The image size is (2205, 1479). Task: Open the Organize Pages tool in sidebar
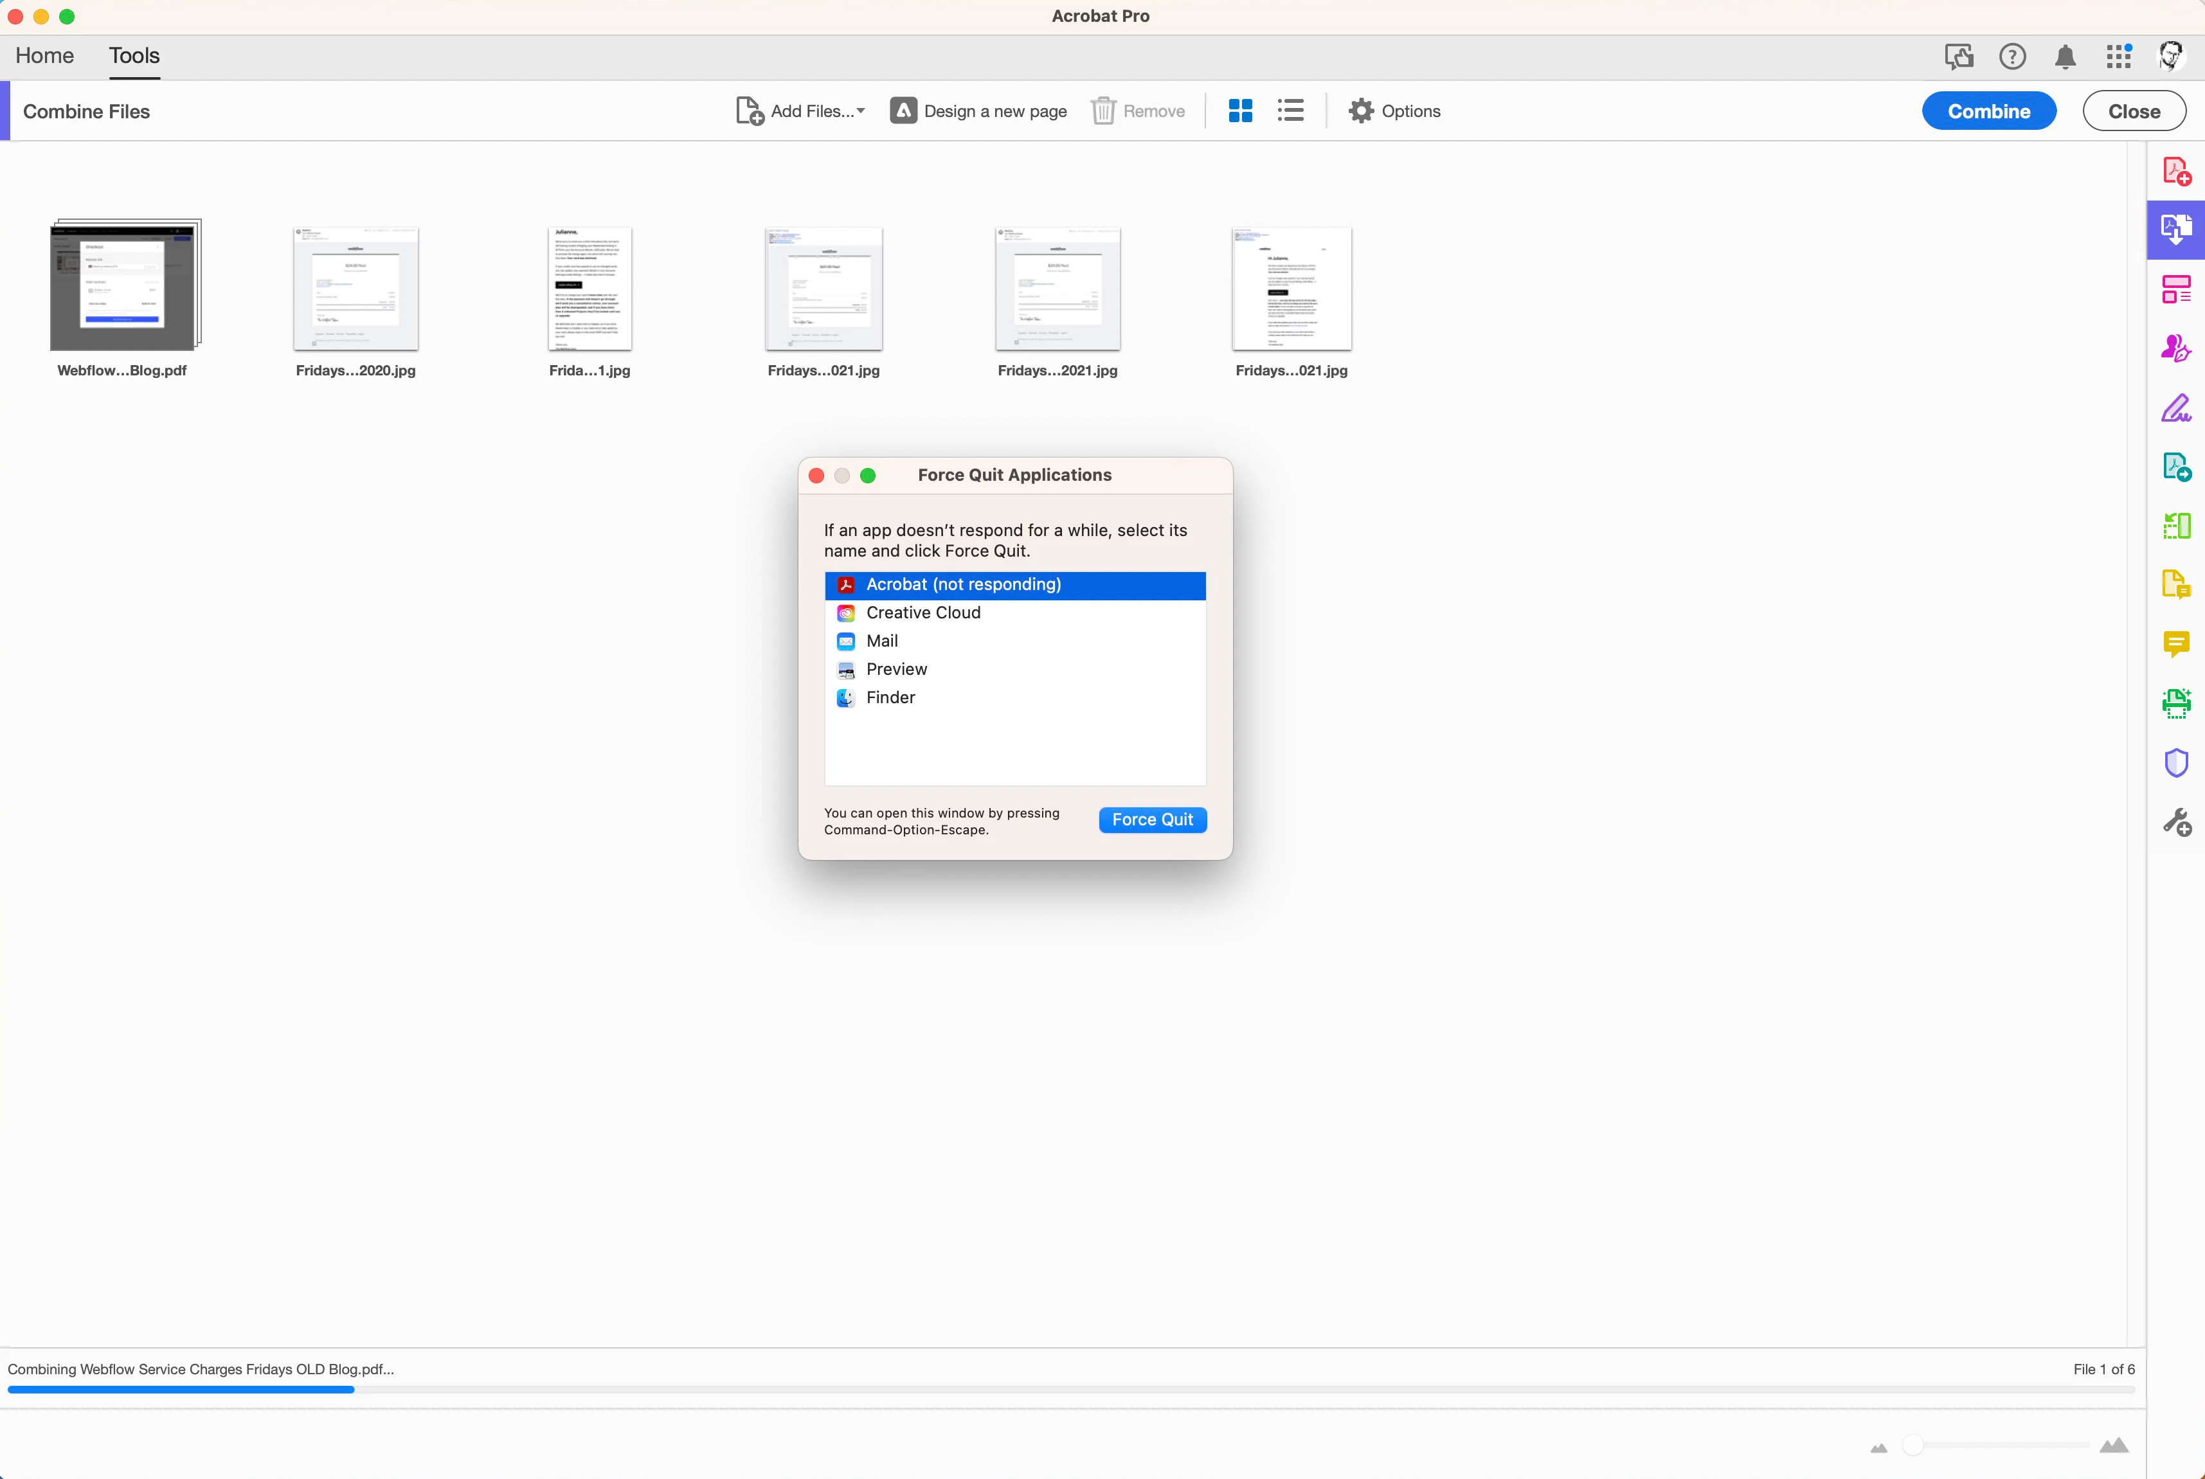2176,524
